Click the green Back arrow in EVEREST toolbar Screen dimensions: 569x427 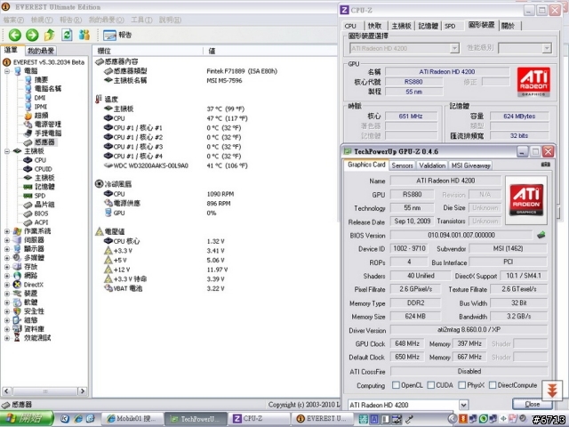pyautogui.click(x=15, y=35)
